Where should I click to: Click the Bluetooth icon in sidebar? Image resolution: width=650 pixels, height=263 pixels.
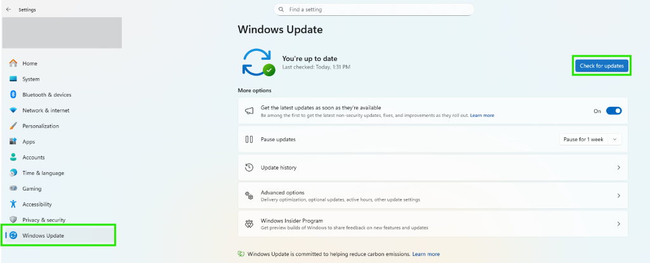13,95
